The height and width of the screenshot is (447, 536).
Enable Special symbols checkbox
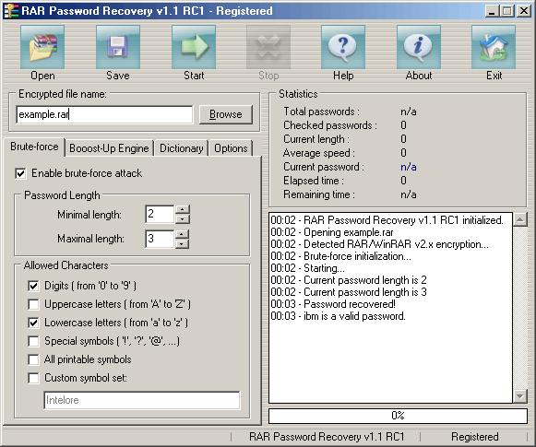(33, 341)
